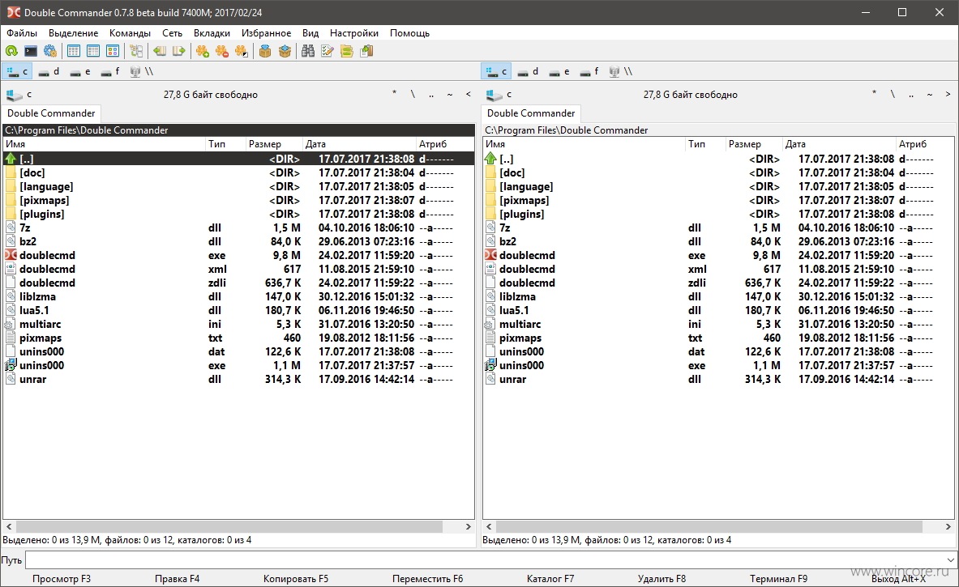The height and width of the screenshot is (587, 959).
Task: Open the Сеть menu
Action: pyautogui.click(x=172, y=33)
